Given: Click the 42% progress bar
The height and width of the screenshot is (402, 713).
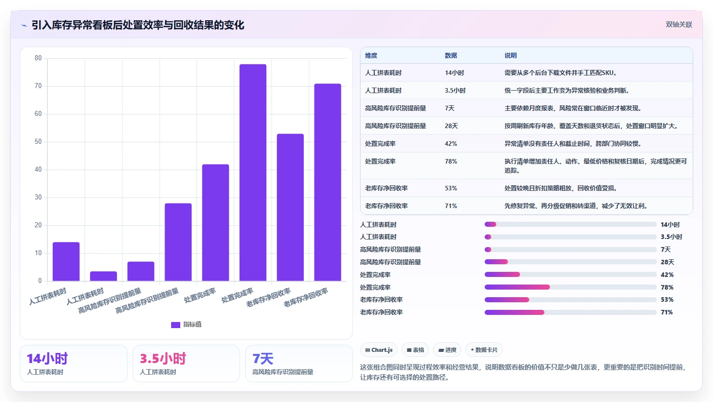Looking at the screenshot, I should (x=571, y=274).
